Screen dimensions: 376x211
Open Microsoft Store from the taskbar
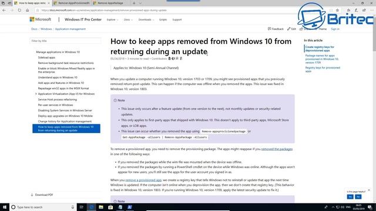click(x=110, y=207)
